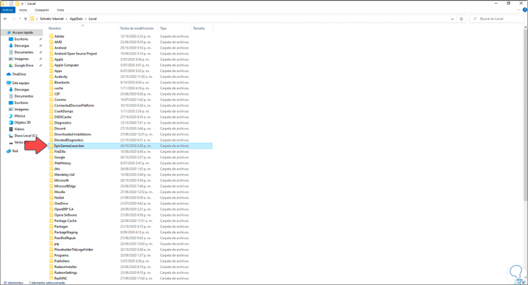The height and width of the screenshot is (285, 528).
Task: Open the Archivo menu tab
Action: 7,10
